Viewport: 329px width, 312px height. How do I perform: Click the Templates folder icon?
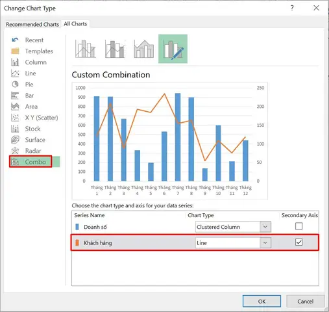(15, 51)
